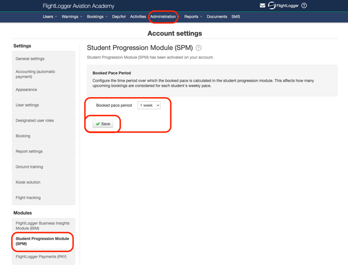Select Student Progression Module (SPM) item

[x=44, y=241]
